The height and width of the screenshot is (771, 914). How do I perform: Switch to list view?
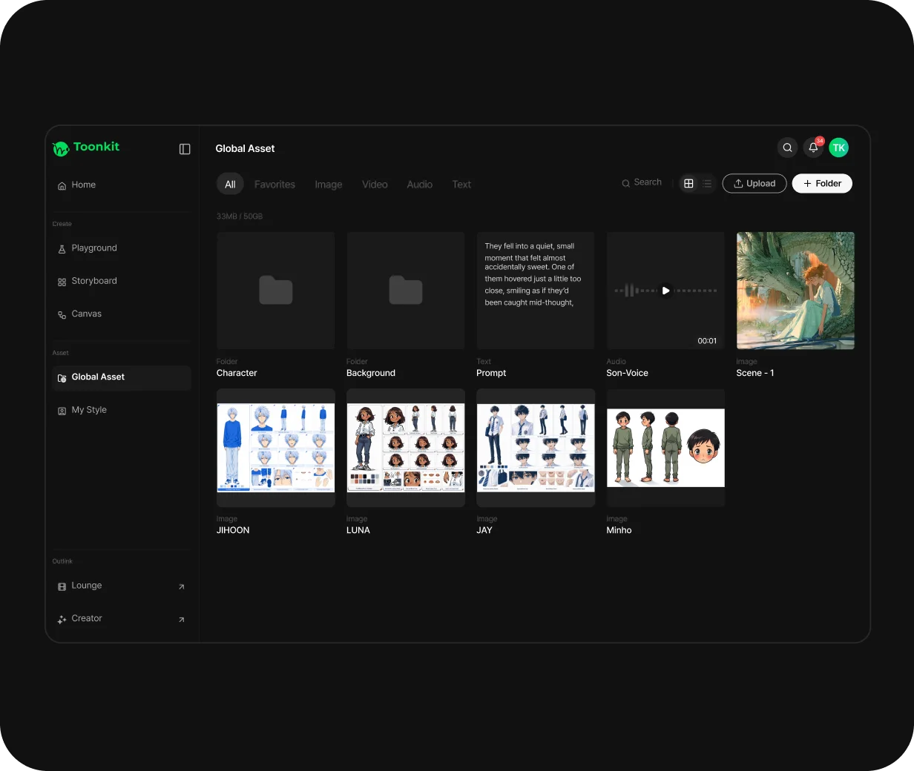pyautogui.click(x=707, y=183)
